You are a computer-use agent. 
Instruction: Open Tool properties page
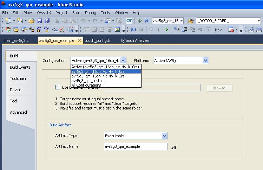14,101
